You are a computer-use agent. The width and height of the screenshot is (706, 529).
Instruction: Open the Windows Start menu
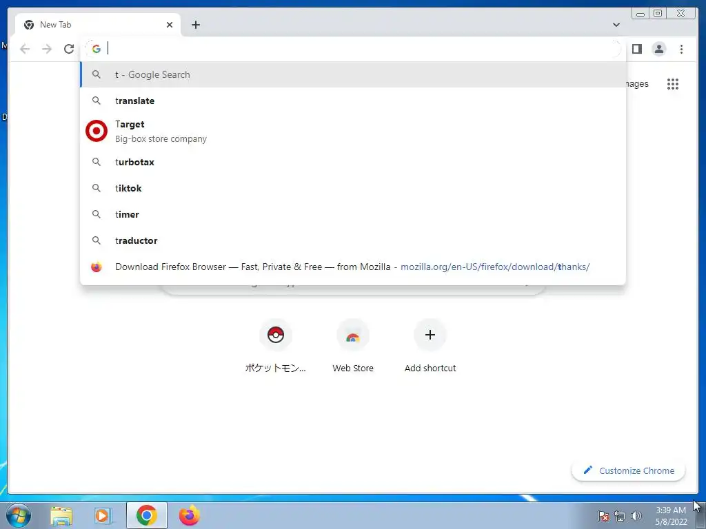click(x=19, y=515)
